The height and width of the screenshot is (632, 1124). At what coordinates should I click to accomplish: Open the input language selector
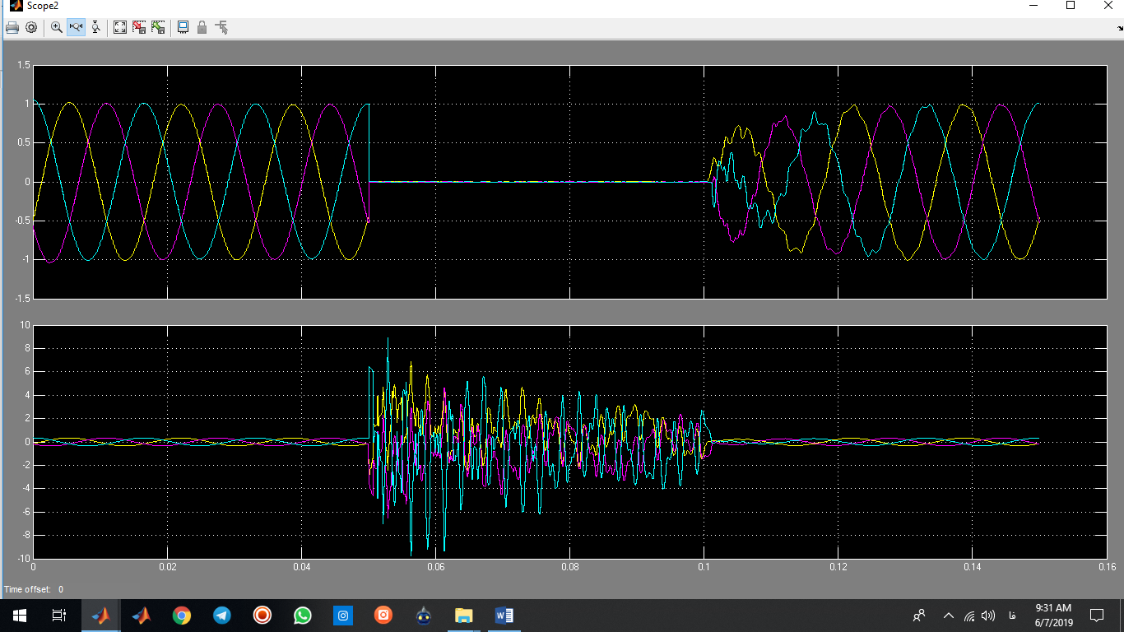coord(1011,616)
